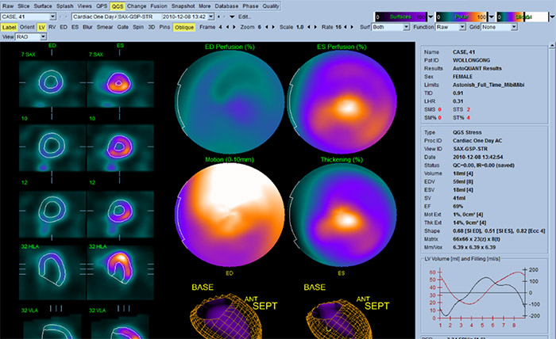The width and height of the screenshot is (556, 339).
Task: Toggle the Label display option
Action: coord(10,26)
